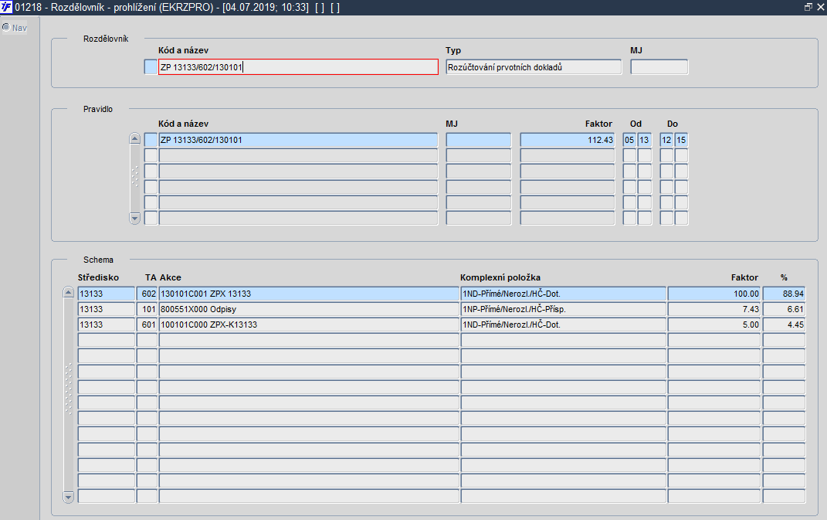
Task: Click the Faktor cell showing 112.43
Action: pyautogui.click(x=568, y=140)
